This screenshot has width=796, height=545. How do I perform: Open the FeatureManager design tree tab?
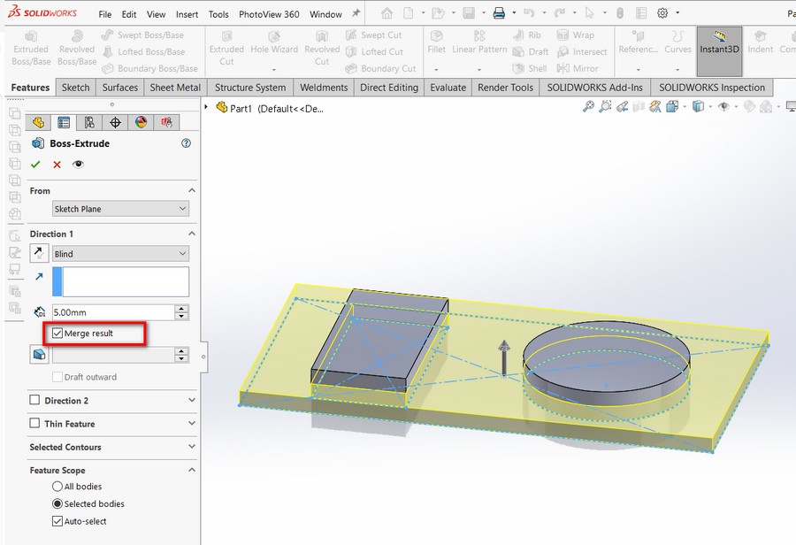pyautogui.click(x=38, y=122)
